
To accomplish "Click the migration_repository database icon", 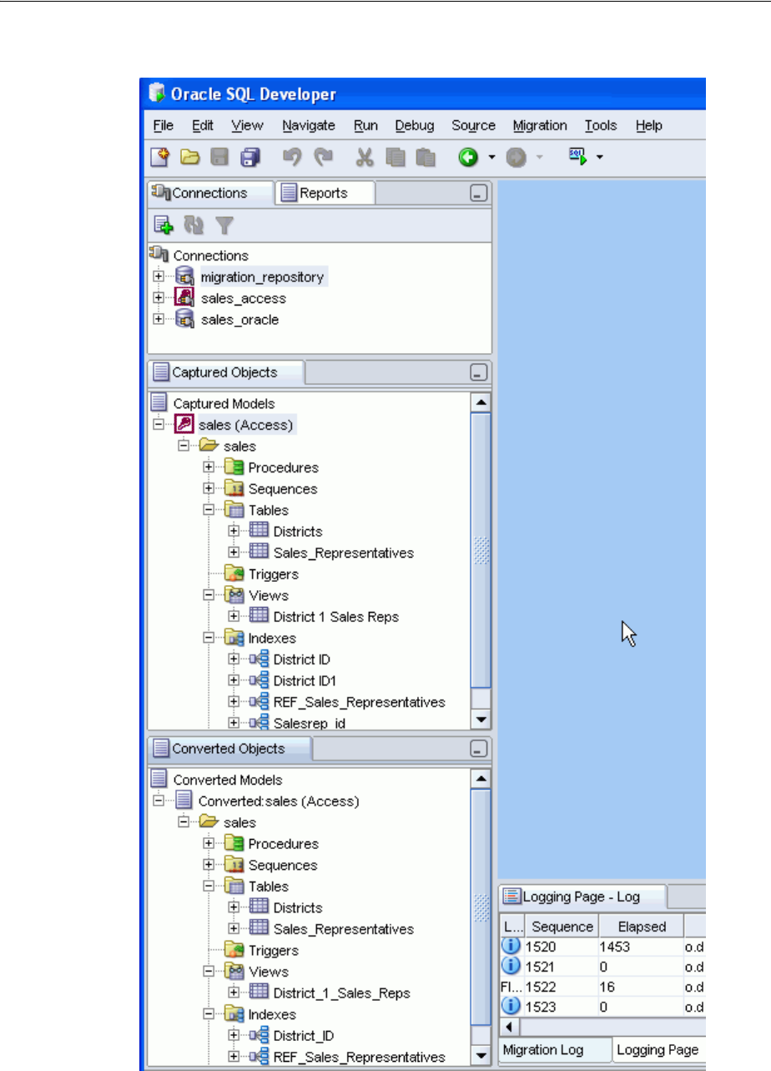I will click(185, 276).
